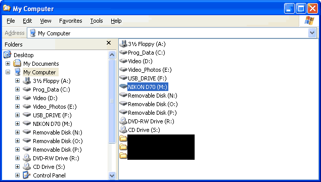
Task: Click the Video (D:) drive icon in the tree
Action: [x=27, y=98]
